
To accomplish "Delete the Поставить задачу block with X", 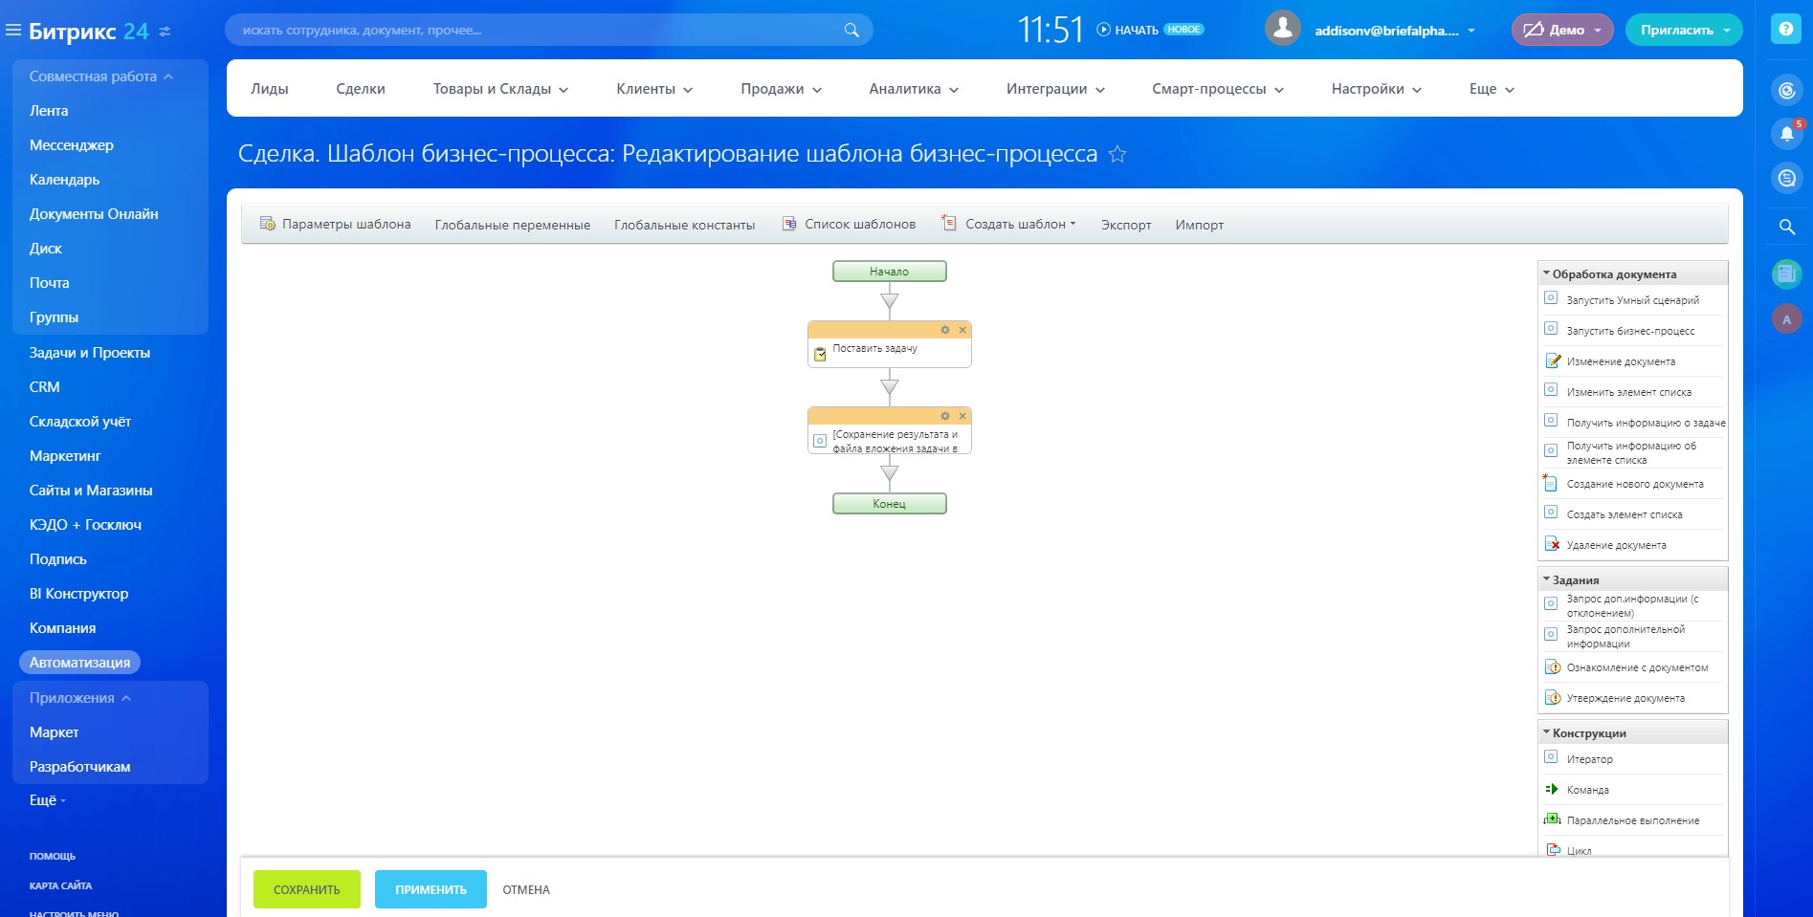I will point(962,330).
